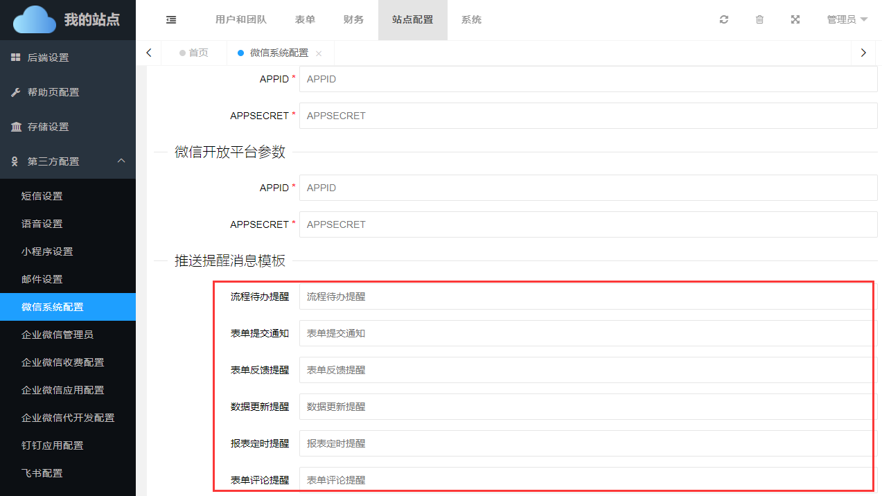Image resolution: width=882 pixels, height=496 pixels.
Task: Click the cloud logo of 我的站点
Action: 35,20
